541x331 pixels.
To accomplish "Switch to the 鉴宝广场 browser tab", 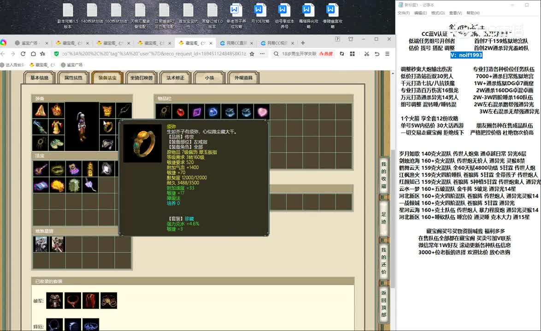I will [x=31, y=43].
